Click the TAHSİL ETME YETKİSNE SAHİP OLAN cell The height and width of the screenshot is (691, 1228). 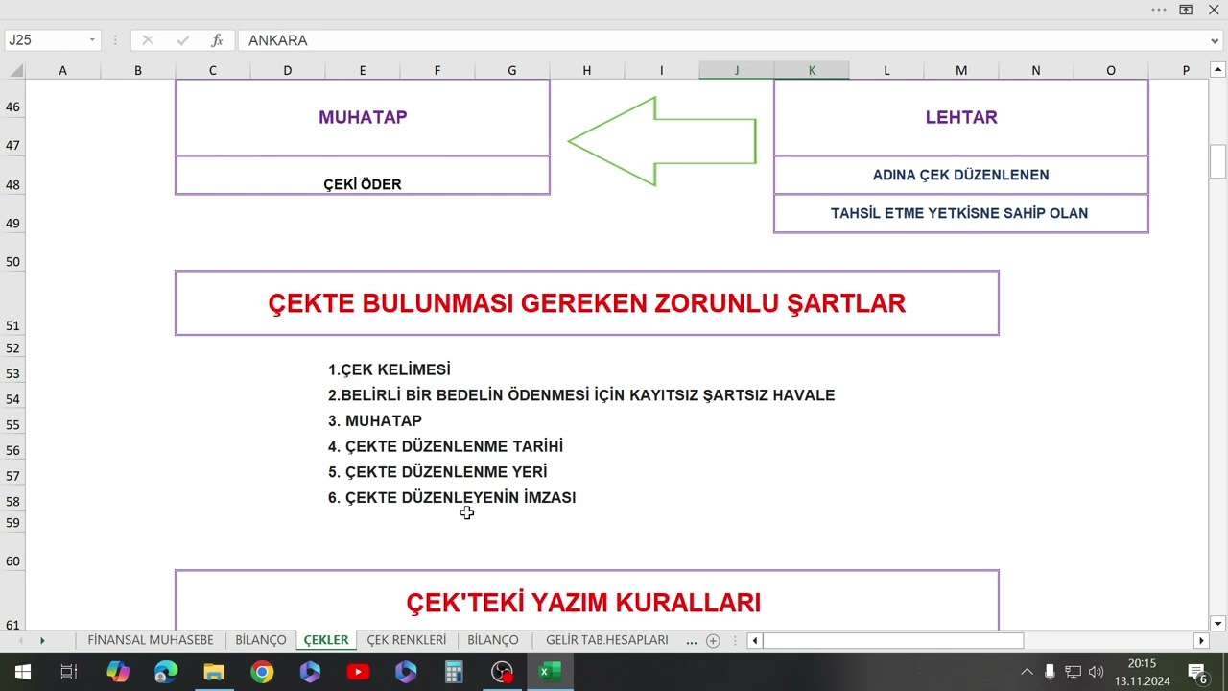tap(961, 213)
